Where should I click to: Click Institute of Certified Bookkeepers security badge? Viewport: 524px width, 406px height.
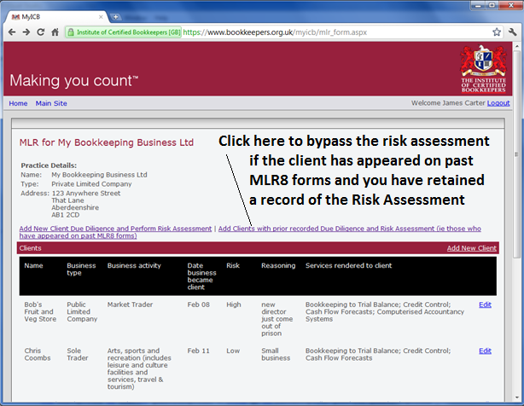pyautogui.click(x=123, y=32)
